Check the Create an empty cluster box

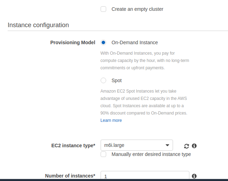tap(103, 9)
